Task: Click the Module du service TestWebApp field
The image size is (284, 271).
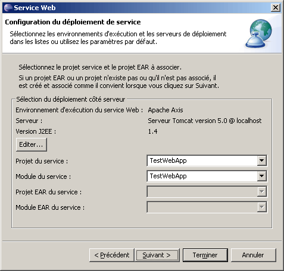Action: pyautogui.click(x=202, y=176)
